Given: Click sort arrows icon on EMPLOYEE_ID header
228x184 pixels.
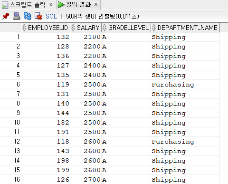Looking at the screenshot, I should (24, 28).
